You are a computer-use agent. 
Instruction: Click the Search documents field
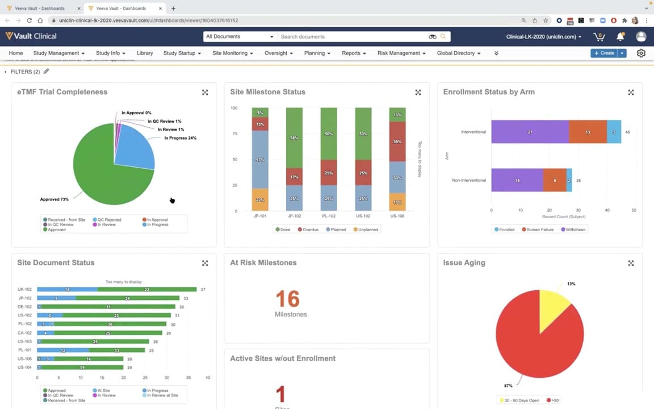(353, 37)
